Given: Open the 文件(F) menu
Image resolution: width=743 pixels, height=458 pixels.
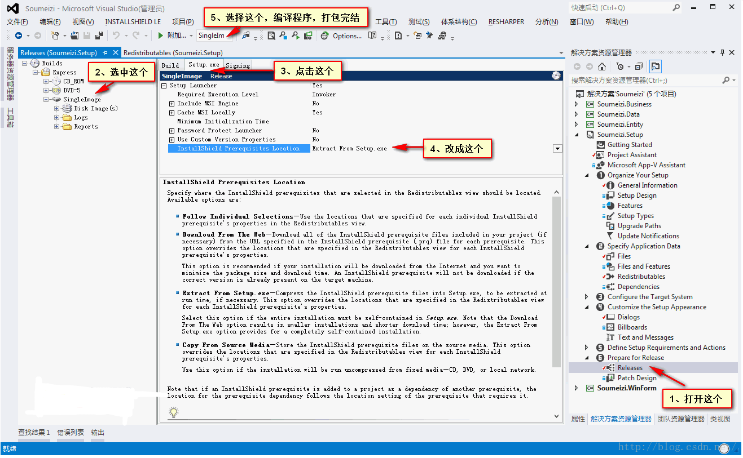Looking at the screenshot, I should coord(17,22).
